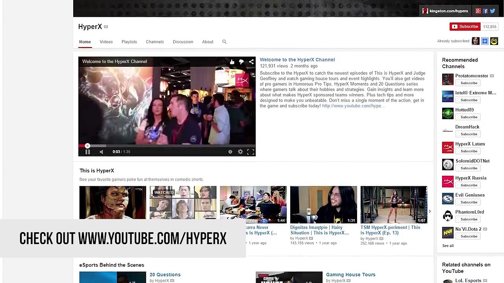Open the TSM HyperX-periment video title
Viewport: 504px width, 283px height.
(x=390, y=230)
